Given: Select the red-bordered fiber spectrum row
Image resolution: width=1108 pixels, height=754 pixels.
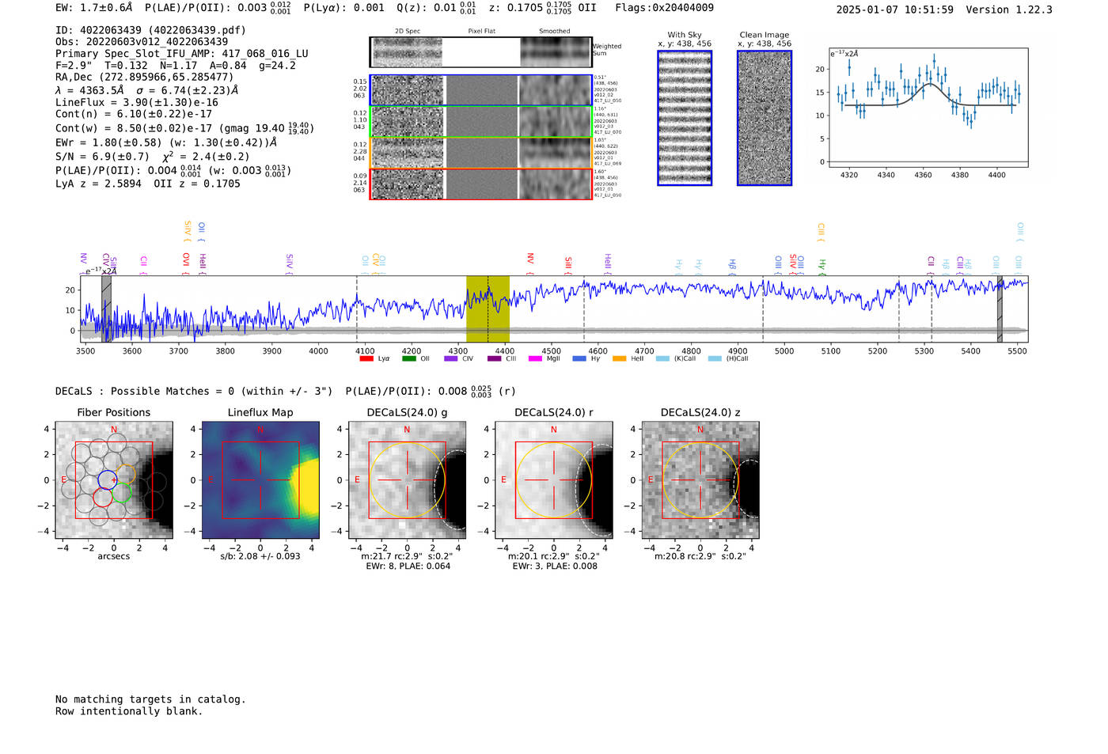Looking at the screenshot, I should (x=480, y=184).
